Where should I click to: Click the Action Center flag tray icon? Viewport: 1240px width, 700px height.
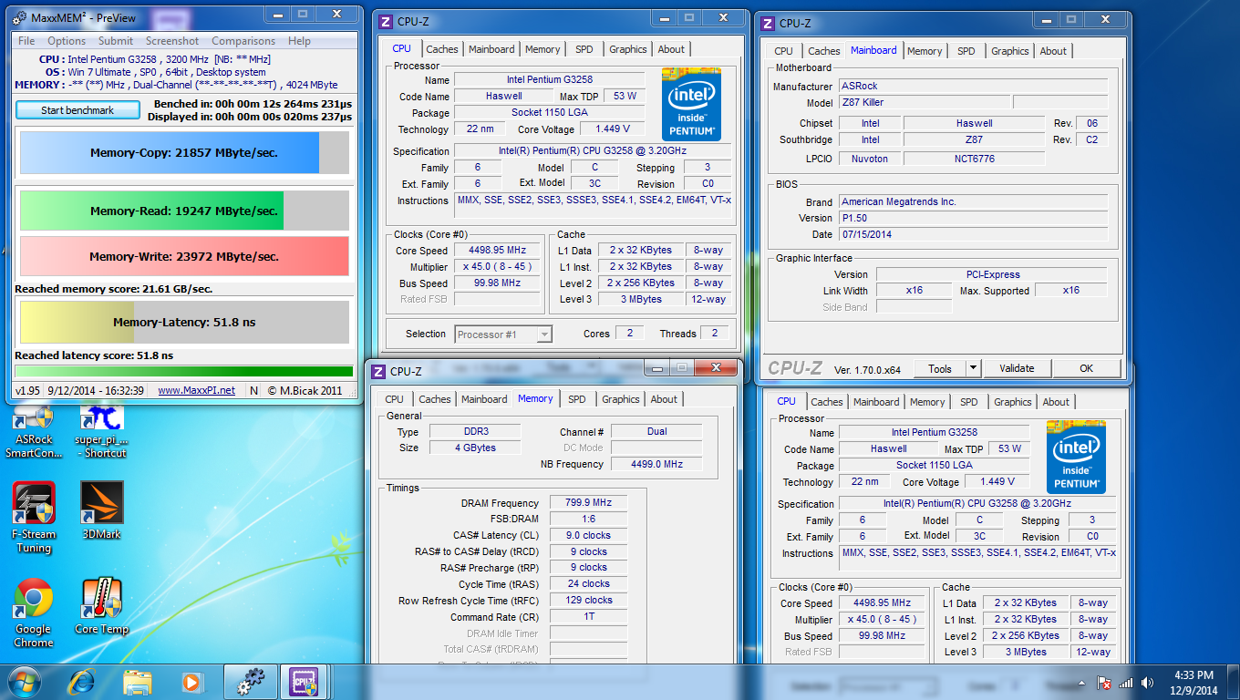tap(1104, 682)
